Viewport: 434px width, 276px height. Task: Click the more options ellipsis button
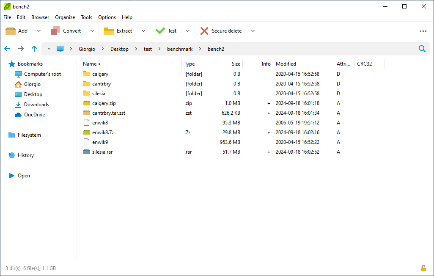pos(423,30)
